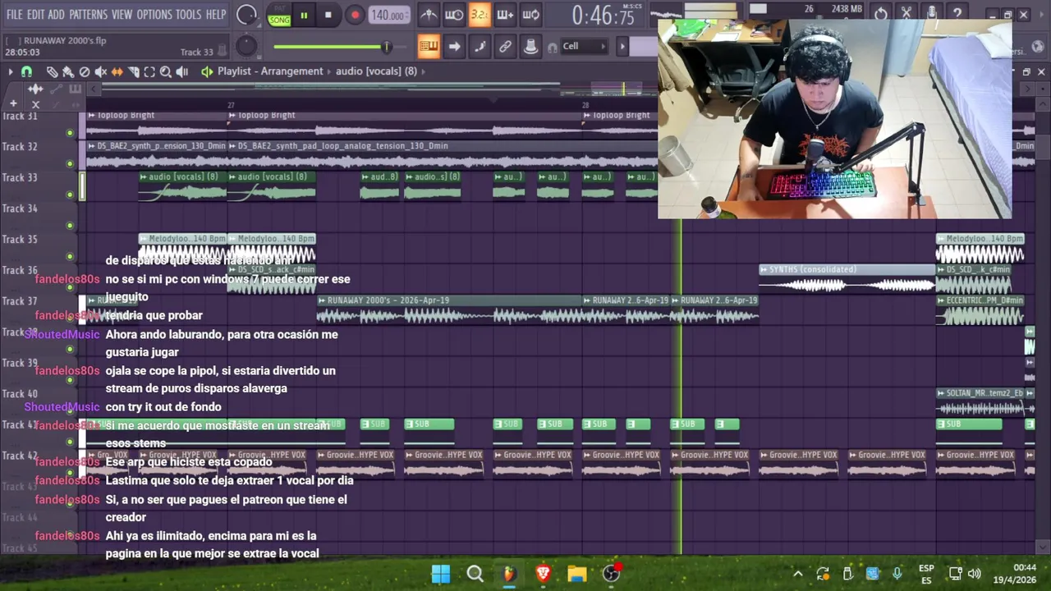Click FL Studio taskbar icon
1051x591 pixels.
[x=509, y=574]
